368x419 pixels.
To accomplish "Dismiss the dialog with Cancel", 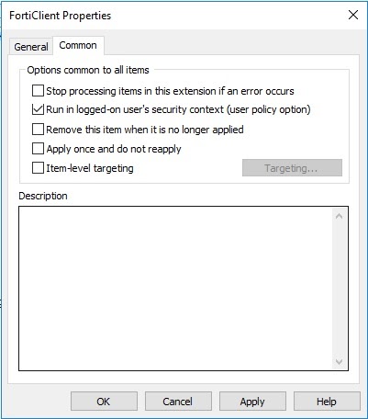I will [x=178, y=402].
